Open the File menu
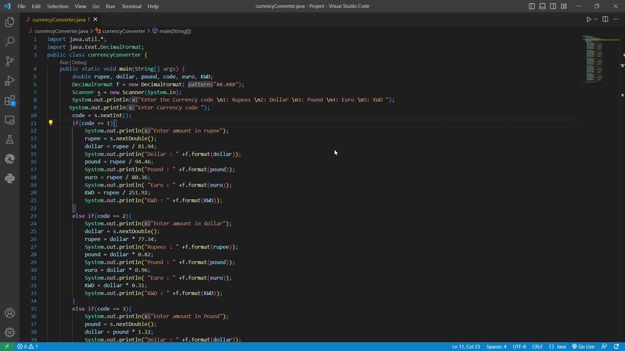Image resolution: width=625 pixels, height=351 pixels. [x=21, y=6]
